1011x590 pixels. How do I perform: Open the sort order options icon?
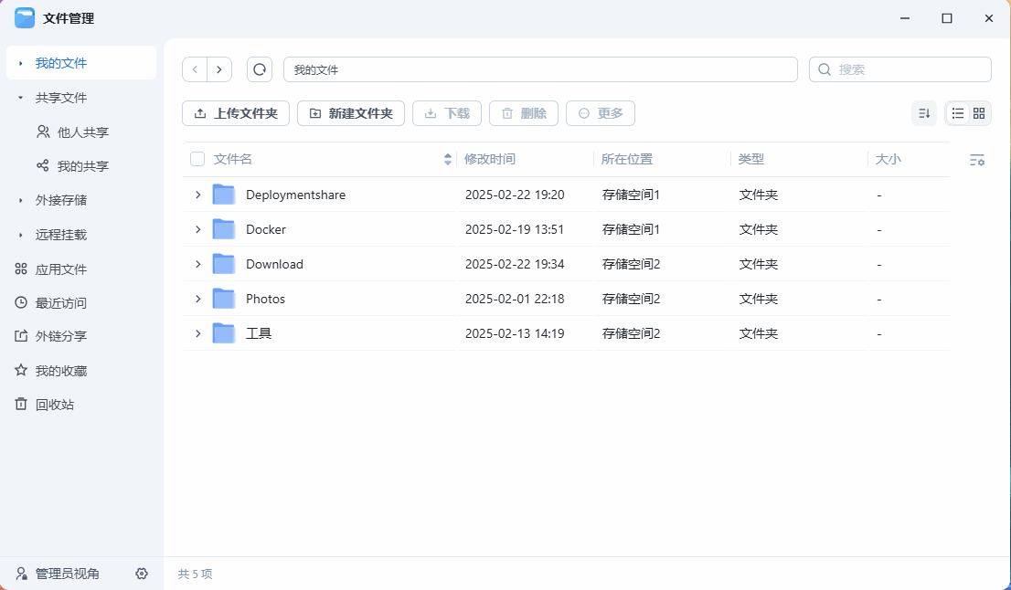[924, 113]
